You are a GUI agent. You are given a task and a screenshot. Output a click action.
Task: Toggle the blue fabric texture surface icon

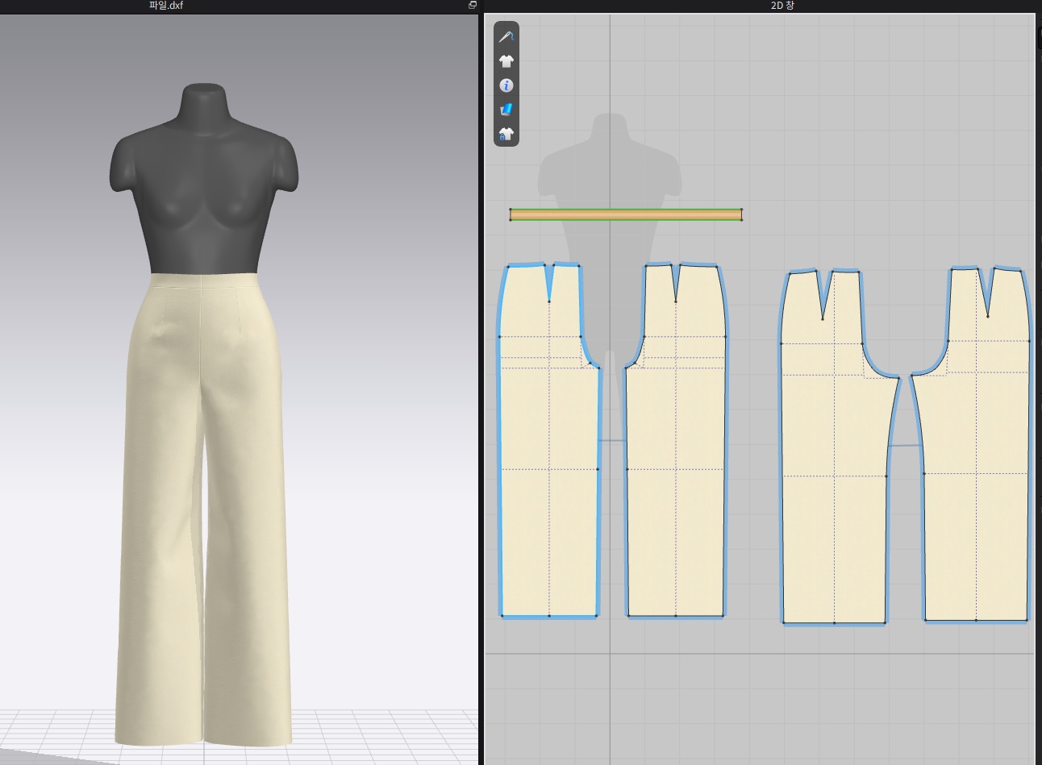tap(506, 110)
